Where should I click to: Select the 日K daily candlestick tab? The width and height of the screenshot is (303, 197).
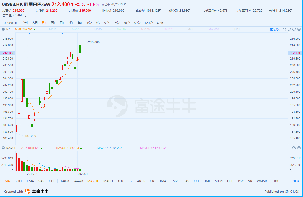point(44,23)
